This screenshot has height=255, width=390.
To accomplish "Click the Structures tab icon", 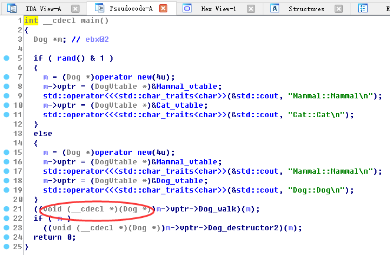I will pyautogui.click(x=275, y=9).
